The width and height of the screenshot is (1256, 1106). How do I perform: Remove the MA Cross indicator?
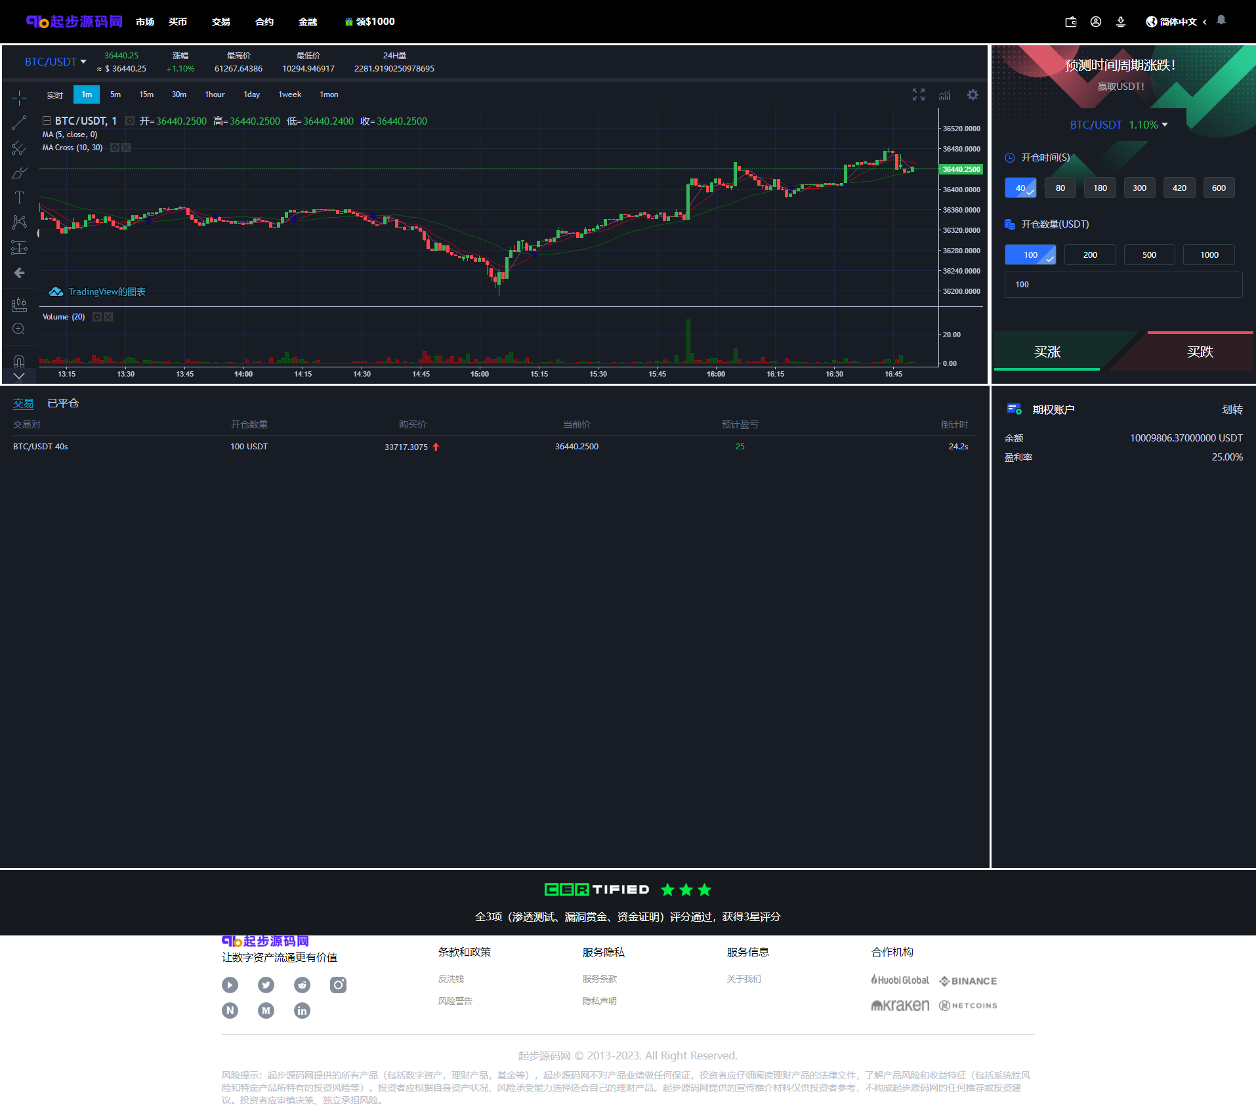(126, 148)
